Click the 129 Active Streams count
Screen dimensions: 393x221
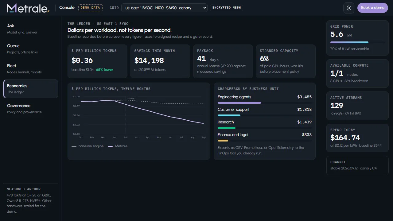(x=337, y=106)
